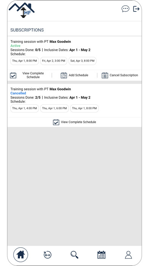The image size is (149, 266).
Task: Select the Thu, Apr 1, 6:00 PM chip
Action: coord(54,108)
